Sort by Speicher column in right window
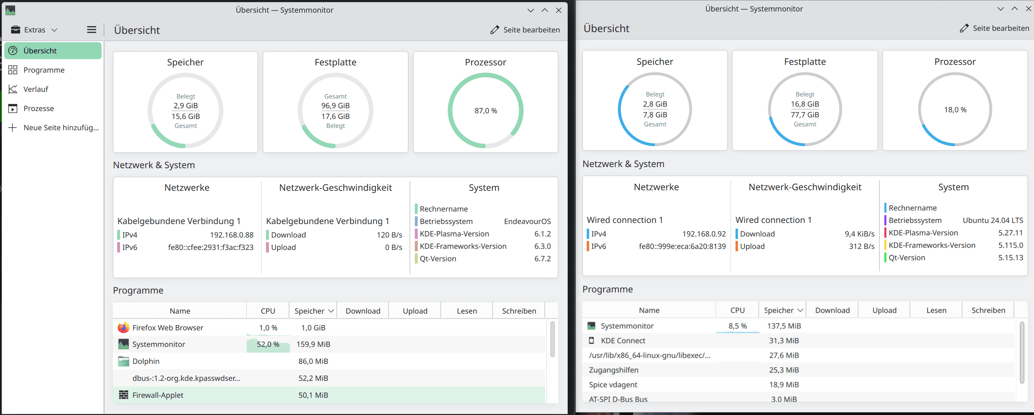 click(783, 310)
